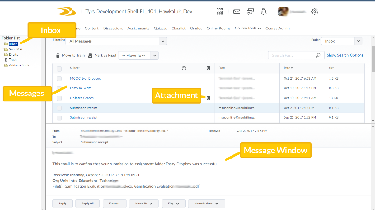Click the notifications bell icon
This screenshot has height=210, width=375.
(x=264, y=12)
